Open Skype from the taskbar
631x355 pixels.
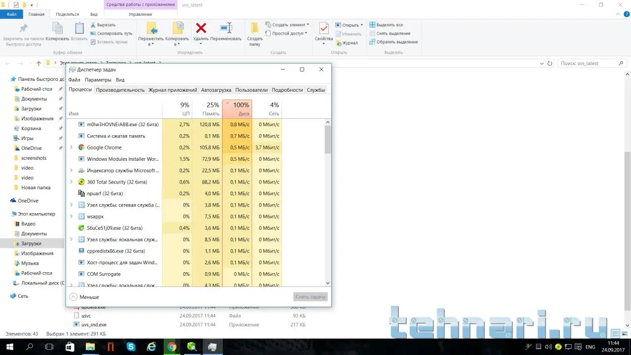[x=131, y=347]
